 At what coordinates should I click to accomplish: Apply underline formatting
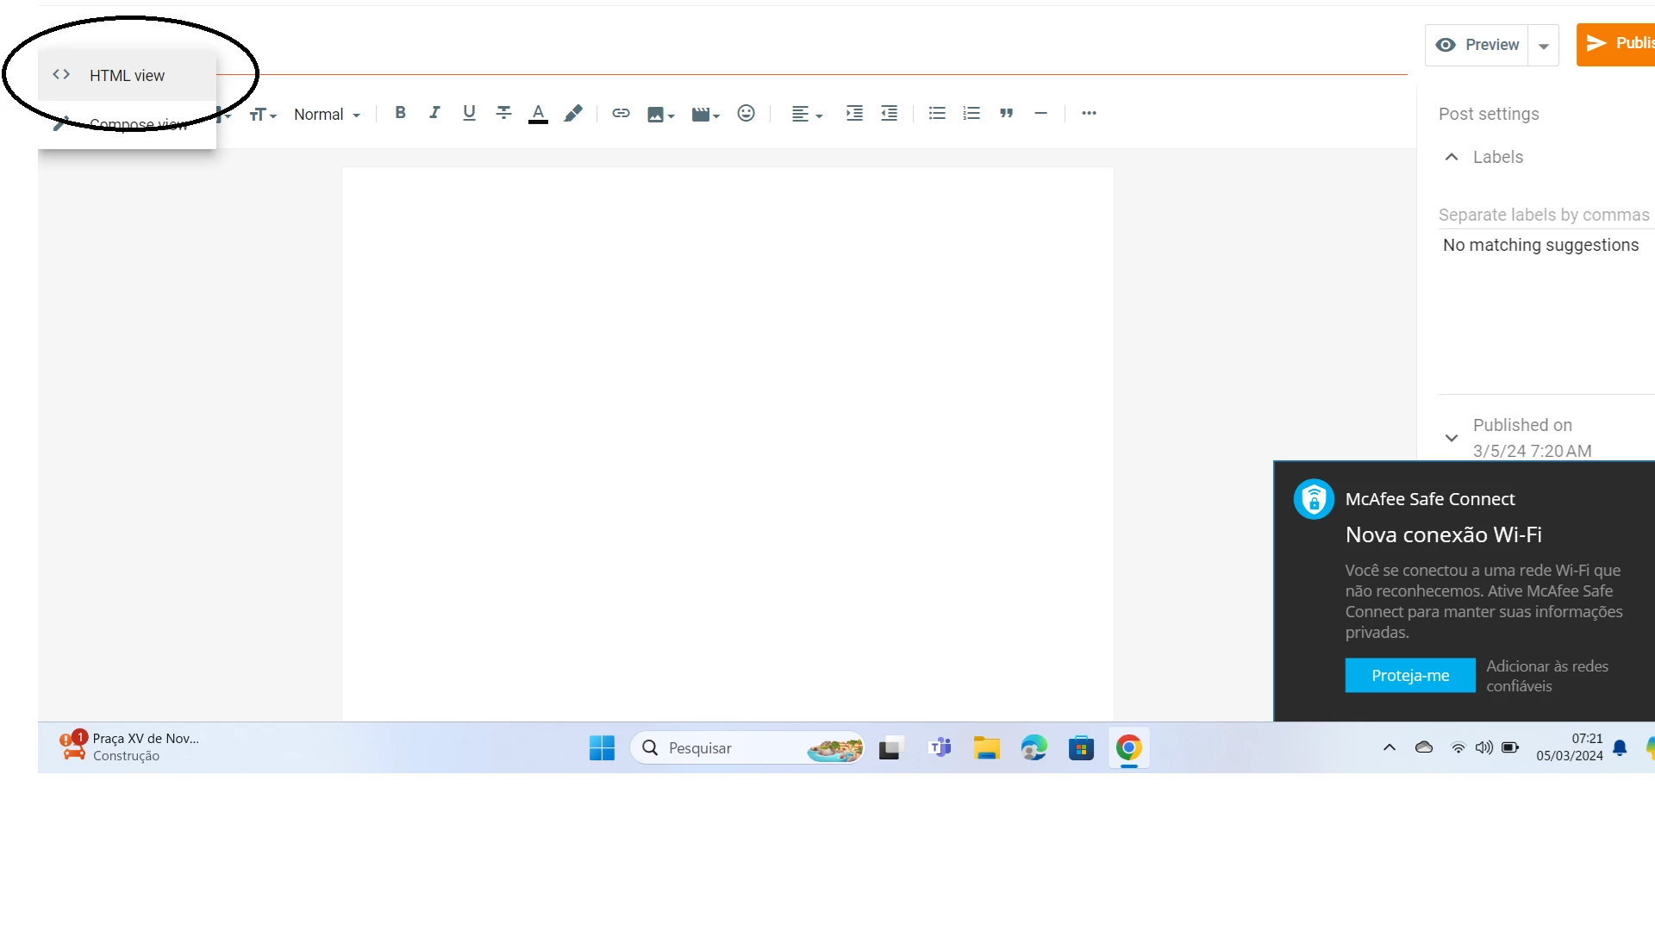point(469,113)
